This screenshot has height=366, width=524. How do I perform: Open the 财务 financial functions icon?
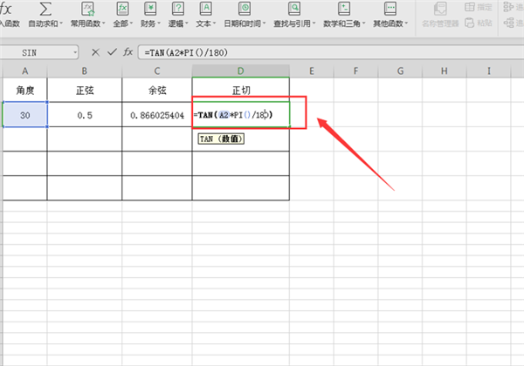[150, 9]
